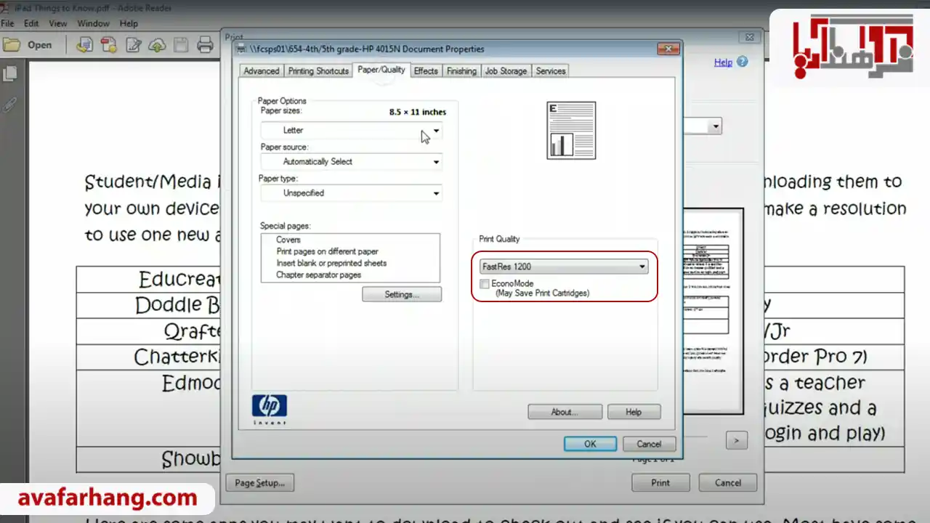The image size is (930, 523).
Task: Switch to the Printing Shortcuts tab
Action: (318, 71)
